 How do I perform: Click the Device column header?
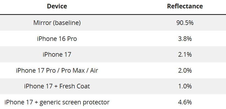tap(57, 6)
